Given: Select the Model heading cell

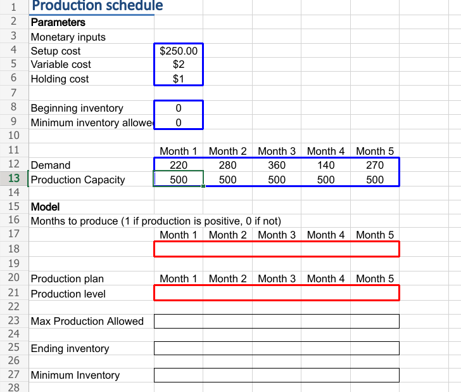Looking at the screenshot, I should click(91, 207).
